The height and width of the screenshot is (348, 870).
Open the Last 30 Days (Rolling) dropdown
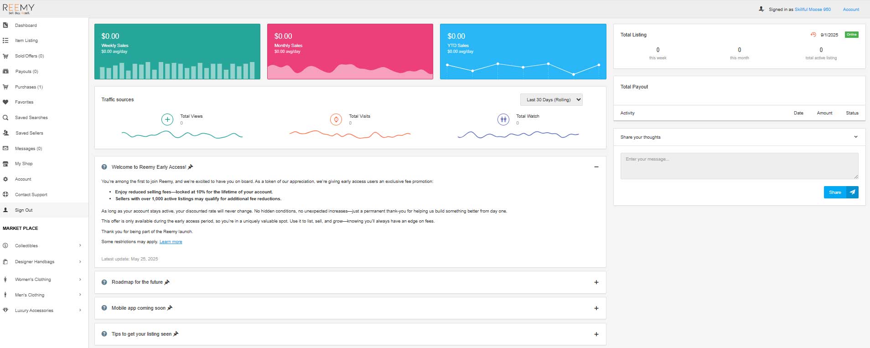point(551,99)
